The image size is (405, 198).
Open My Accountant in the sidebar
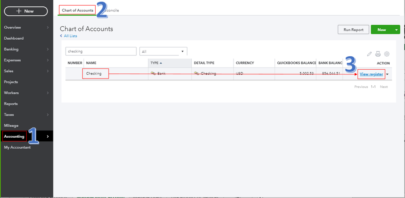[x=17, y=147]
